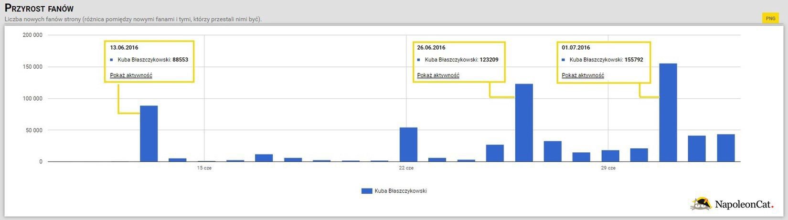Click the 01.07.2016 tooltip date

[576, 48]
